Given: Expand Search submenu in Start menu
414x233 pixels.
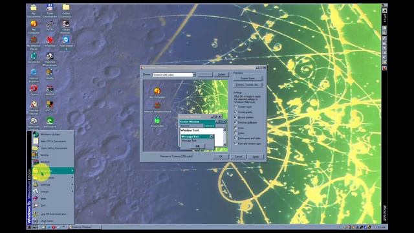Looking at the screenshot, I should [53, 192].
